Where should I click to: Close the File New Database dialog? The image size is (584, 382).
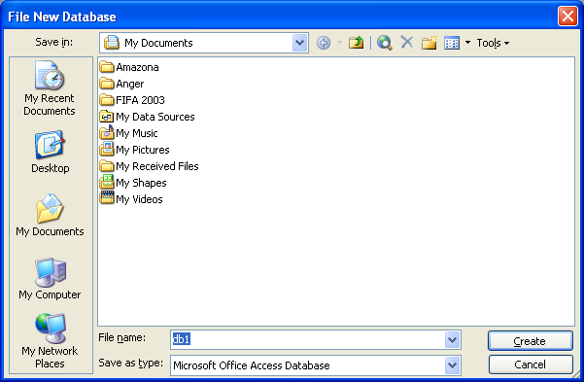tap(567, 16)
